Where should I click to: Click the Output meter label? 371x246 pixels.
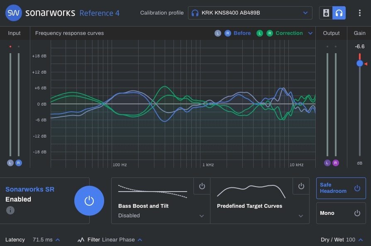331,33
